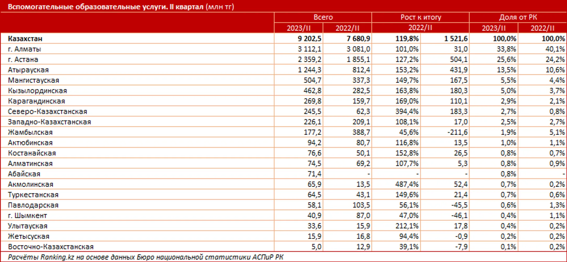Select the Акмолинская growth cell 487,4%

click(407, 184)
